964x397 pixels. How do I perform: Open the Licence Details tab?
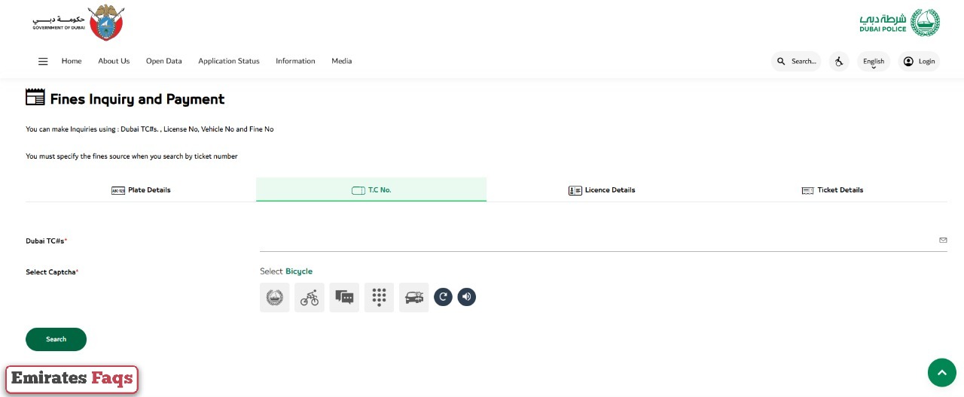[x=602, y=190]
